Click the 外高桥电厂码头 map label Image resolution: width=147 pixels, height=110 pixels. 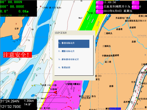tap(123, 18)
